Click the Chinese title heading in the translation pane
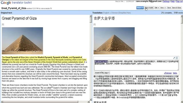 (x=104, y=18)
